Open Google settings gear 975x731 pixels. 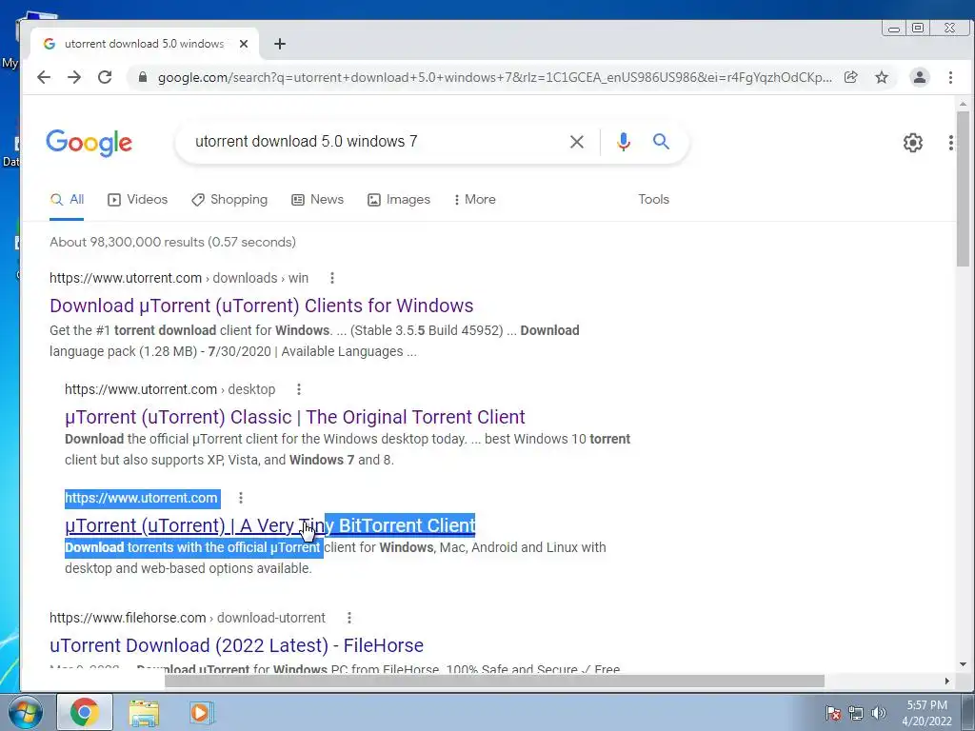click(913, 143)
